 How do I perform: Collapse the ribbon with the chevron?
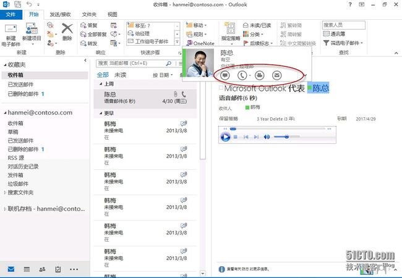[x=396, y=53]
